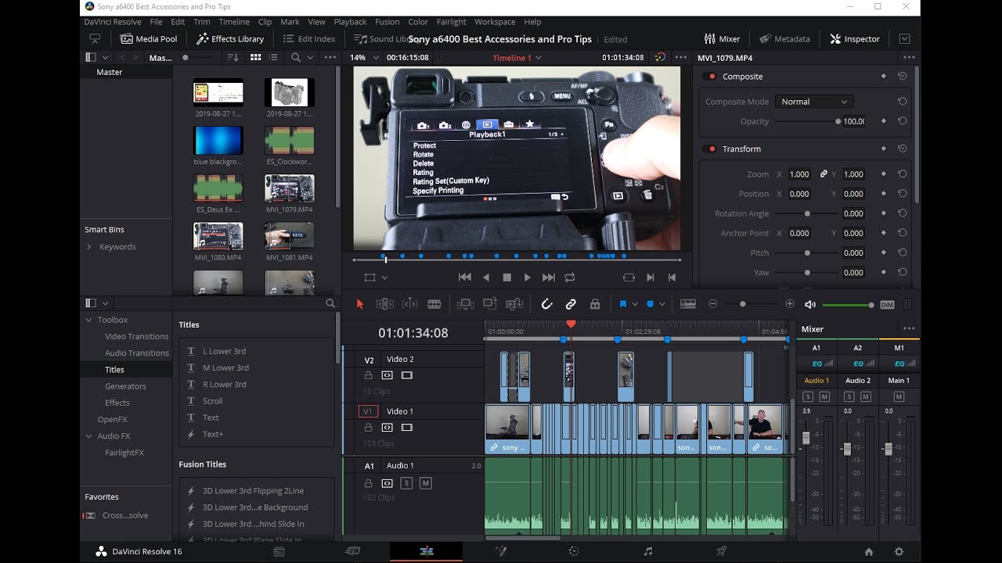Lock the Video 2 track
Screen dimensions: 1002x563
368,375
